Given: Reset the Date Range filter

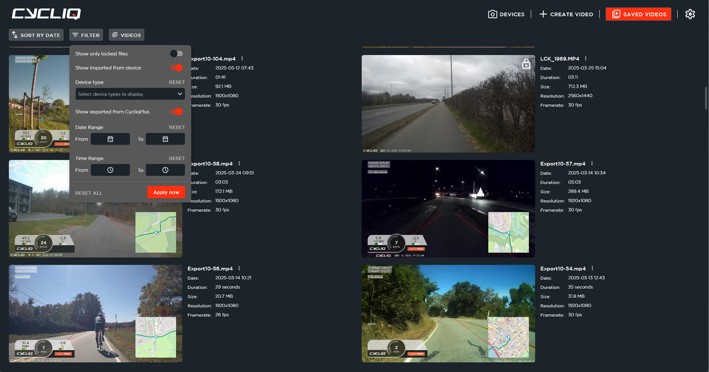Looking at the screenshot, I should [x=177, y=127].
